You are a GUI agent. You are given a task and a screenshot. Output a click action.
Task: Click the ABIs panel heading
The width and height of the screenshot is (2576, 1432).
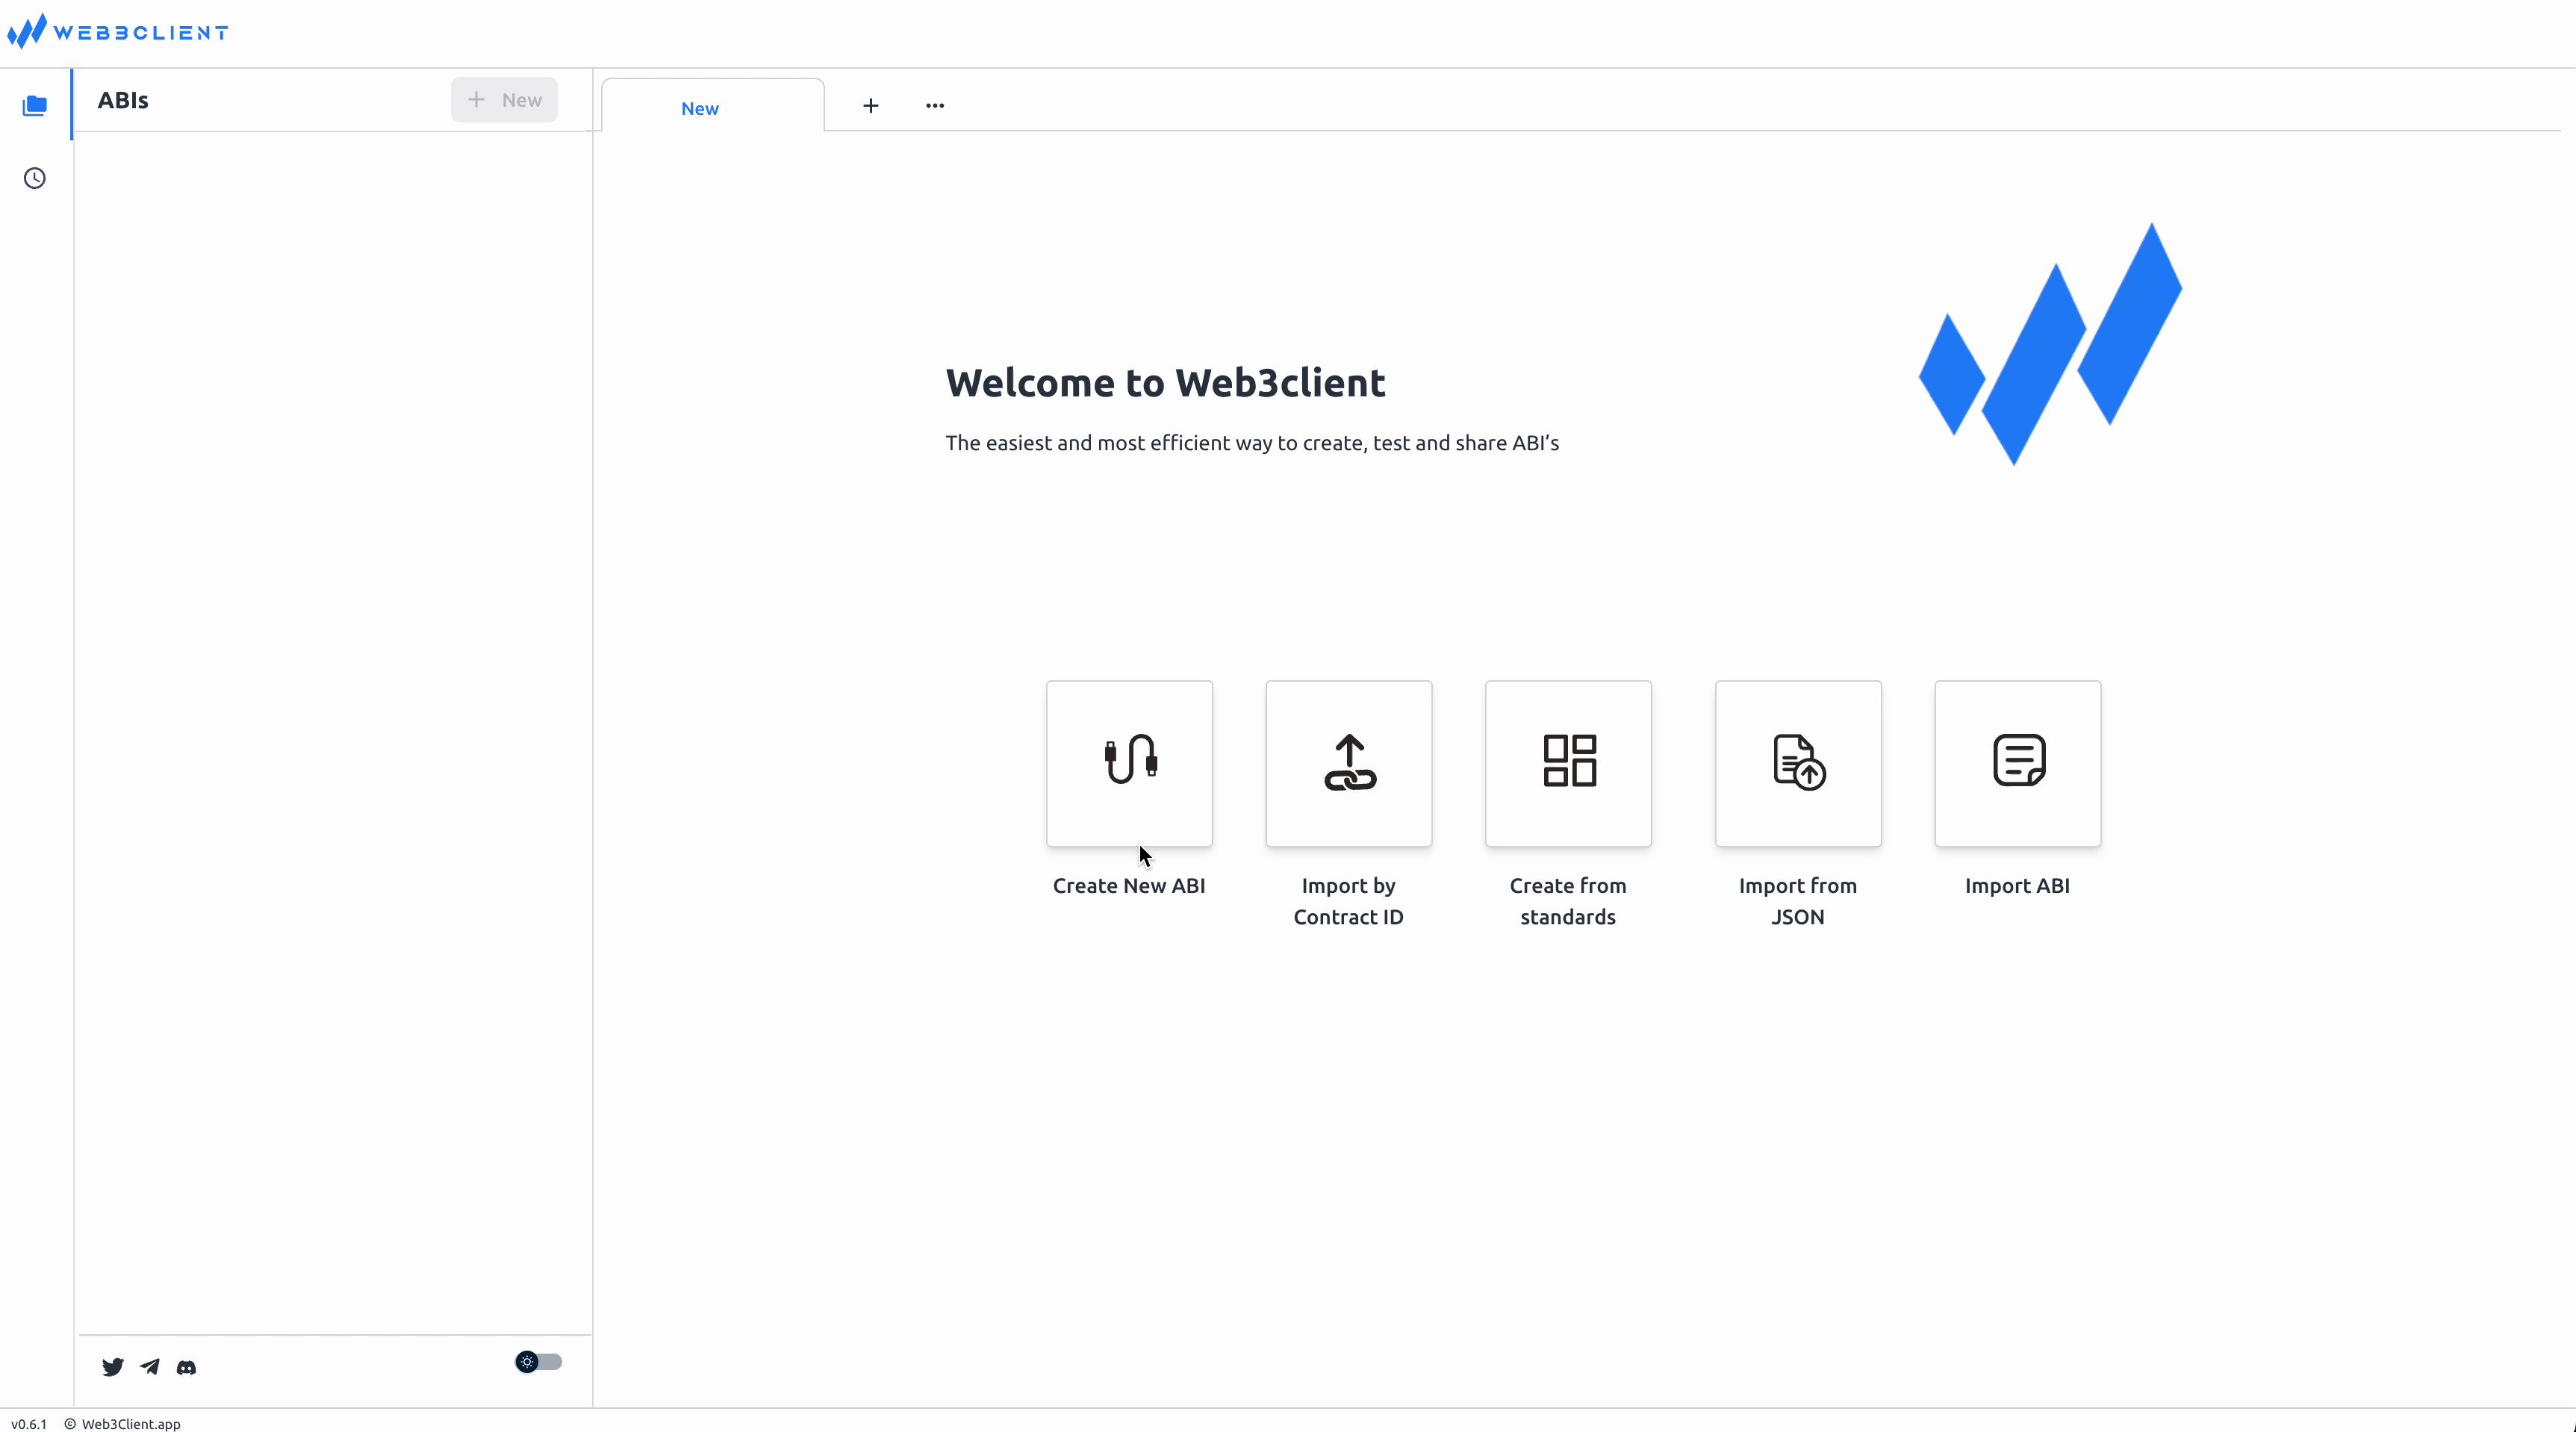tap(123, 100)
